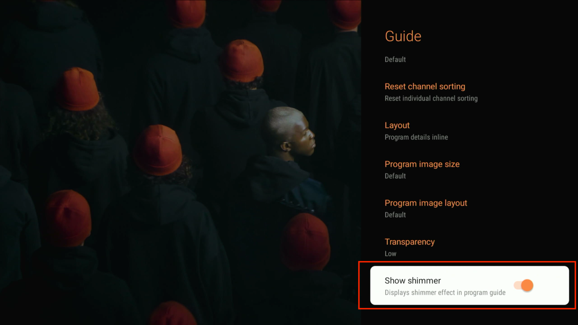Click Default value under Program image layout
This screenshot has width=578, height=325.
click(x=395, y=215)
